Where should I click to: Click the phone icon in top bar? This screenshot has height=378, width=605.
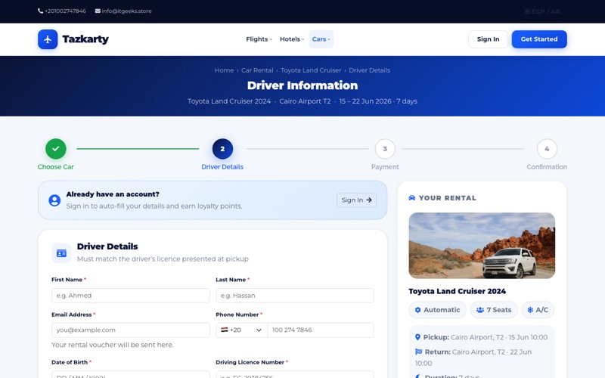point(41,11)
